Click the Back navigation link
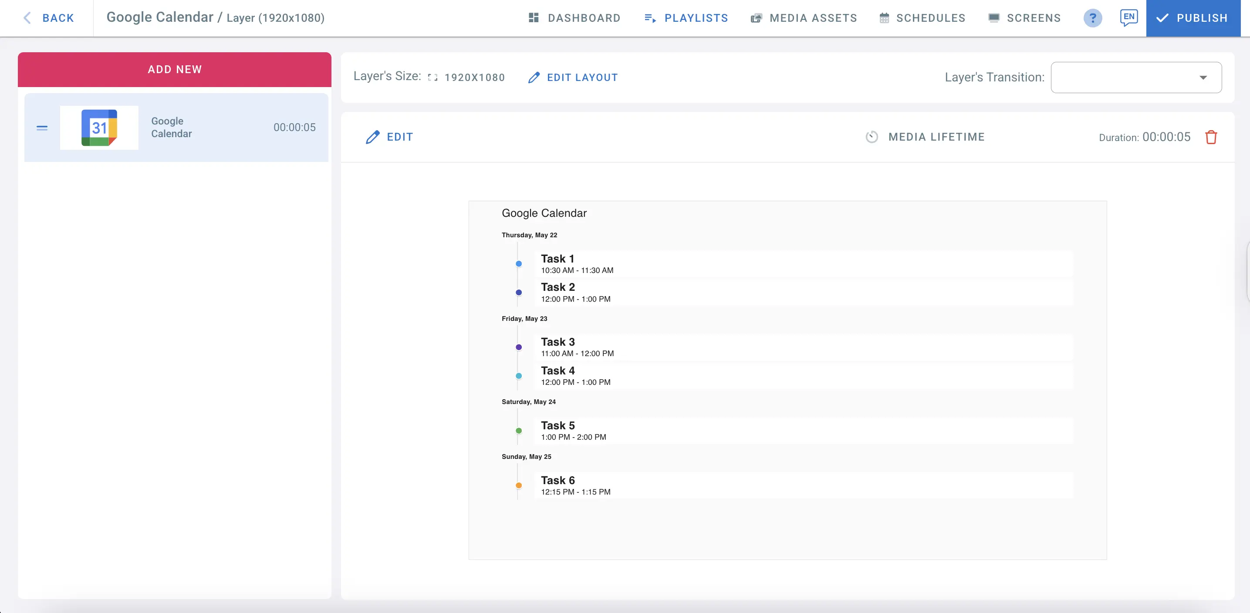 (x=48, y=18)
